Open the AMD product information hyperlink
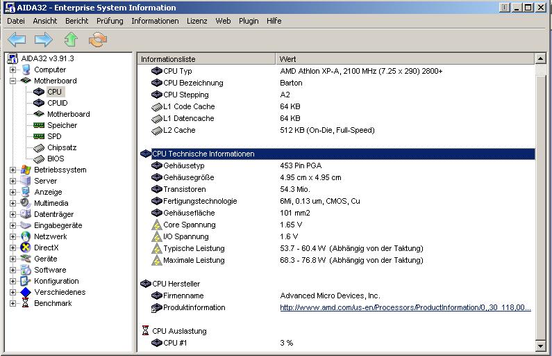 tap(405, 307)
